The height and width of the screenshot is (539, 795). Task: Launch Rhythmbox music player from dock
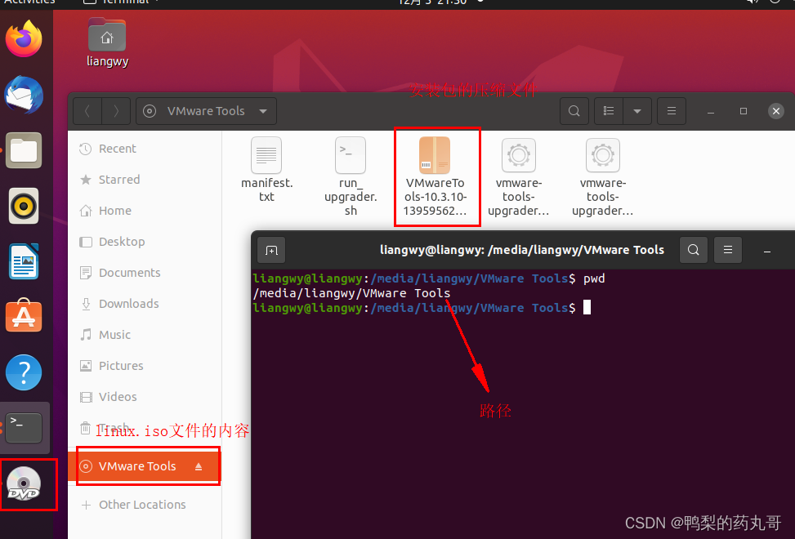24,206
